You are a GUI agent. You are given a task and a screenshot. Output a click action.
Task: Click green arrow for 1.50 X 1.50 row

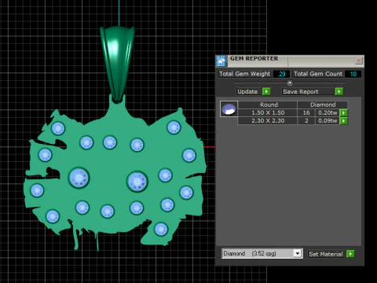click(343, 113)
